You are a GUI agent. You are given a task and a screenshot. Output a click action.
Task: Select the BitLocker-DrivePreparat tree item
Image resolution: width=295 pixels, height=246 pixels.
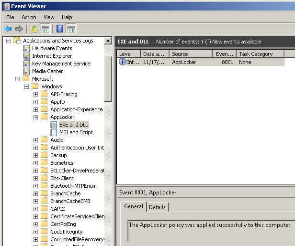[x=77, y=171]
